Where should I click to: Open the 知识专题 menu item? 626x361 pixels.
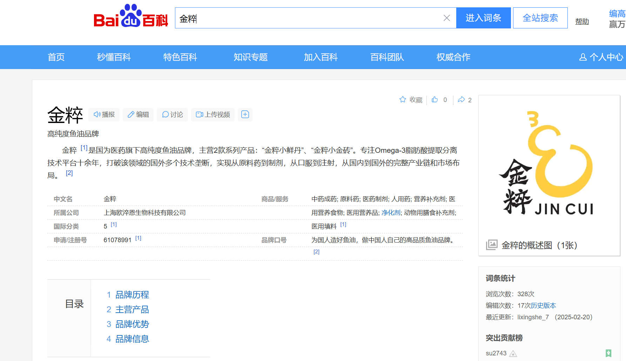point(251,57)
